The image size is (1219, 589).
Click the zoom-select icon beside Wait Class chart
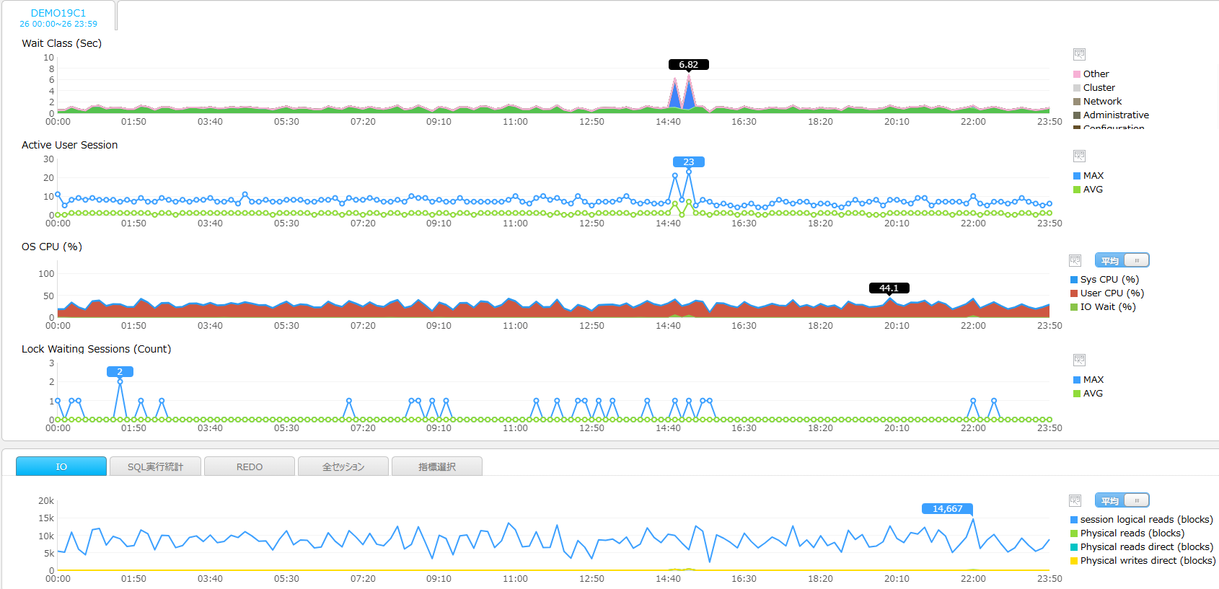pyautogui.click(x=1079, y=54)
